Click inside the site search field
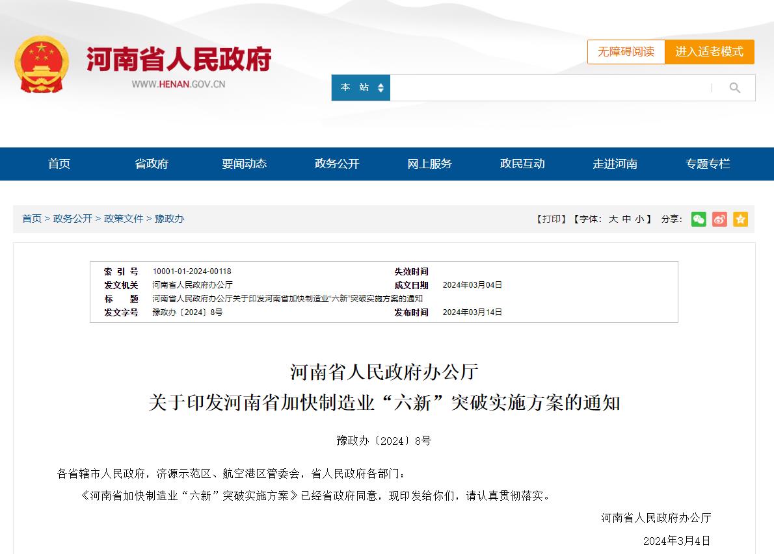Screen dimensions: 774x554 550,88
